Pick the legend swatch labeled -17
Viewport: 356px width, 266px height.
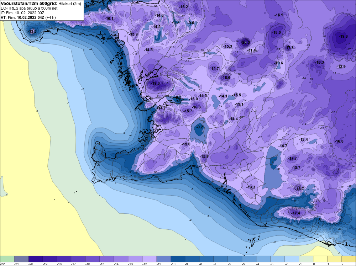tap(78, 259)
